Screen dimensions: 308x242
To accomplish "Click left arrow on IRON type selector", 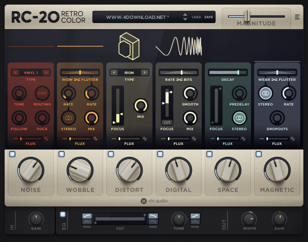I will tap(113, 72).
